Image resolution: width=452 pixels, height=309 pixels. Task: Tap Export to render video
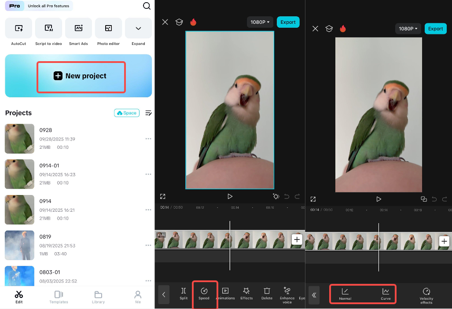[288, 22]
